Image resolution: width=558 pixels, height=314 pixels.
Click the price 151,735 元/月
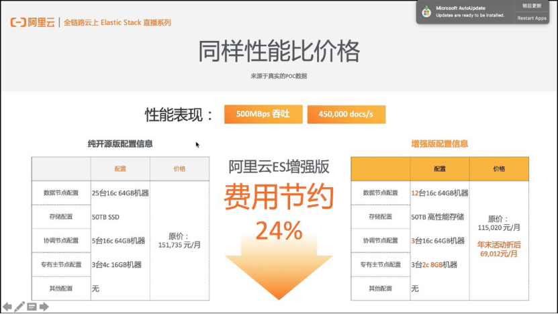click(179, 245)
